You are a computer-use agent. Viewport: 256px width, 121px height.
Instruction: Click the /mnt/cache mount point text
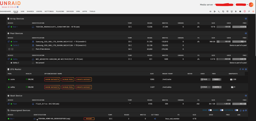167,79
